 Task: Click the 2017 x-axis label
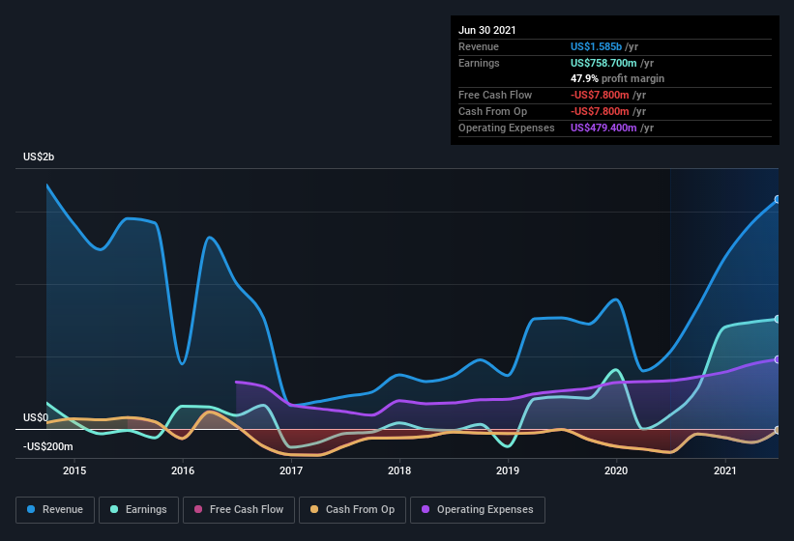click(291, 470)
